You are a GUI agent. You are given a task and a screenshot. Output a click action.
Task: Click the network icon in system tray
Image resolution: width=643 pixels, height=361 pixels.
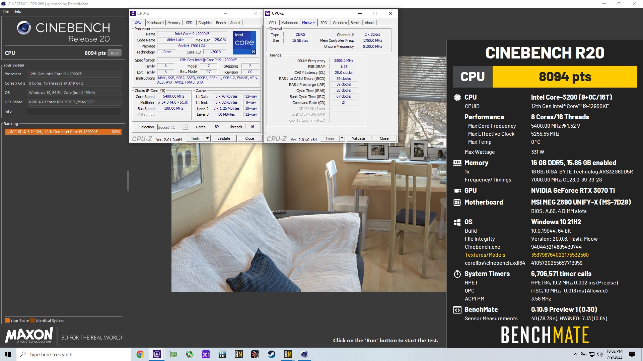[592, 354]
